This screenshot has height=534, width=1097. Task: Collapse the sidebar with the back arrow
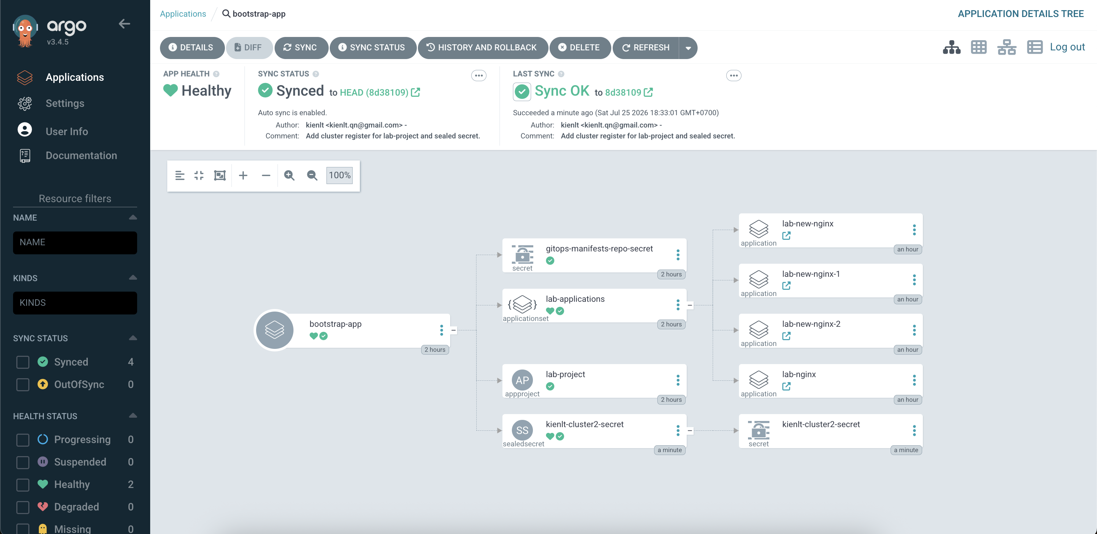124,24
